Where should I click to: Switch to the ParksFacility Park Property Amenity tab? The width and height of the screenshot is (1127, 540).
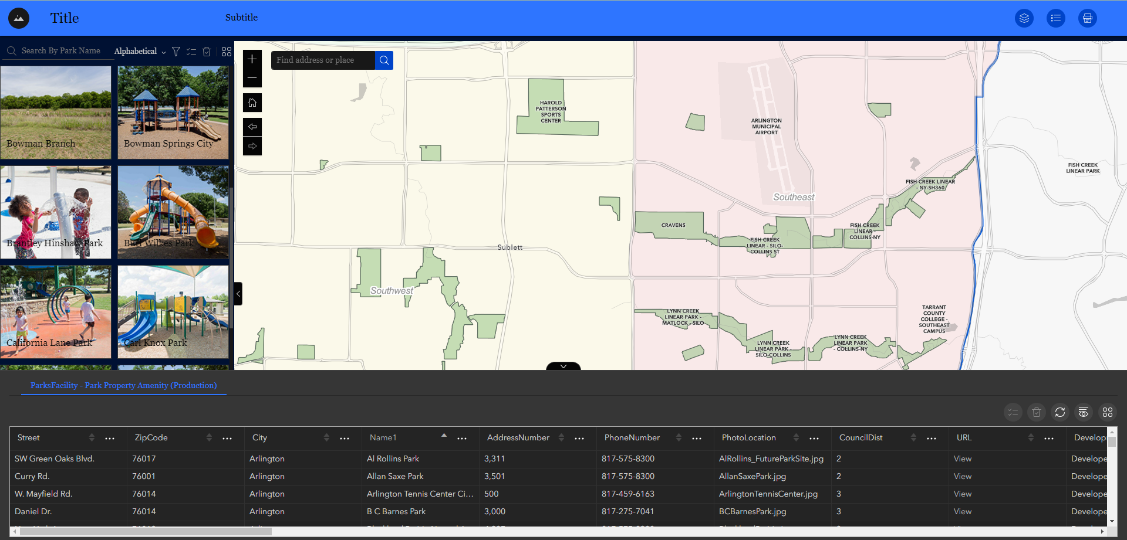[x=123, y=385]
